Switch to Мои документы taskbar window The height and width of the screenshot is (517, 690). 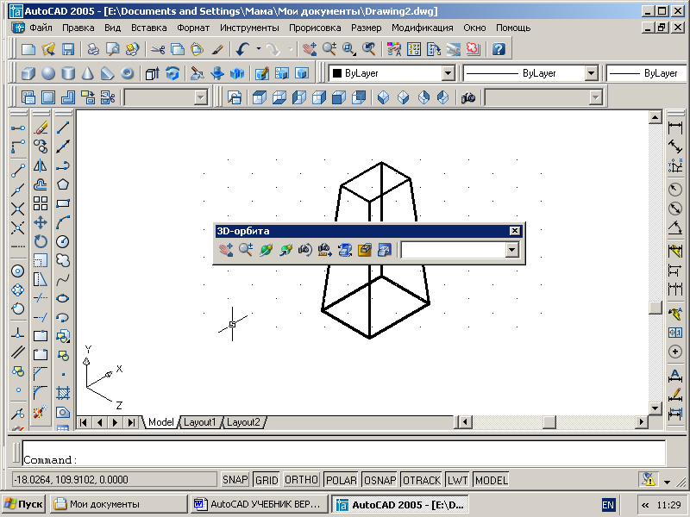point(119,504)
